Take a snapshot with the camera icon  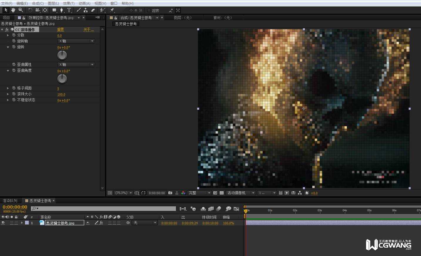[170, 193]
